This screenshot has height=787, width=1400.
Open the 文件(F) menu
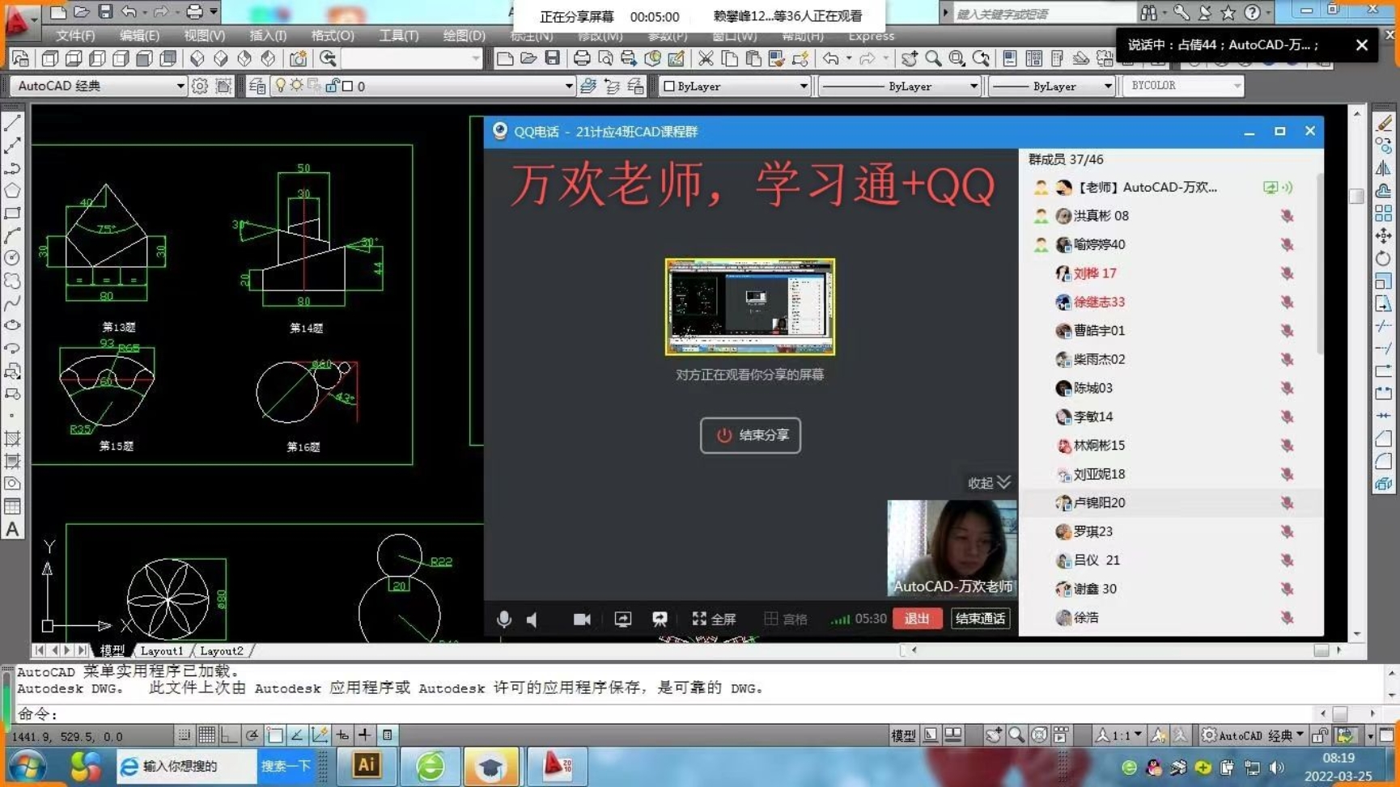tap(75, 36)
